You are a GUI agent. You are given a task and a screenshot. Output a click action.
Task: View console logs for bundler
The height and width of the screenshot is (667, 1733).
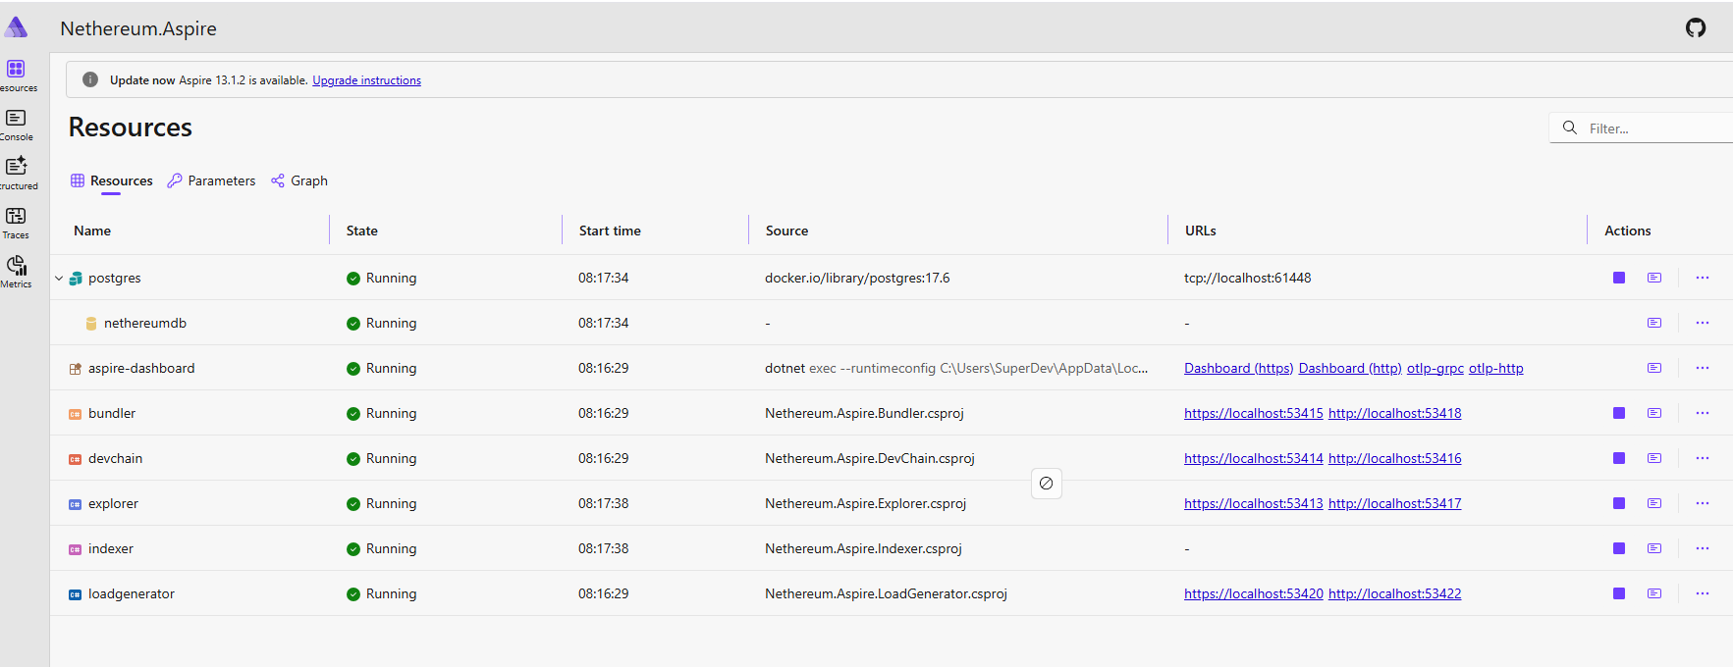pos(1654,413)
